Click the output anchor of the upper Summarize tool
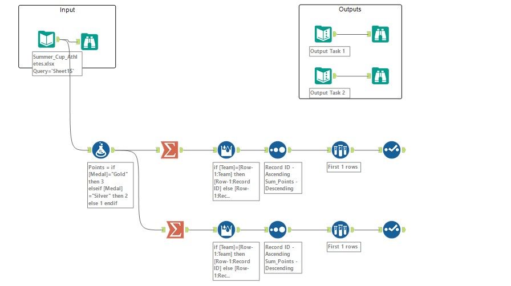Screen dimensions: 511x286 [181, 150]
